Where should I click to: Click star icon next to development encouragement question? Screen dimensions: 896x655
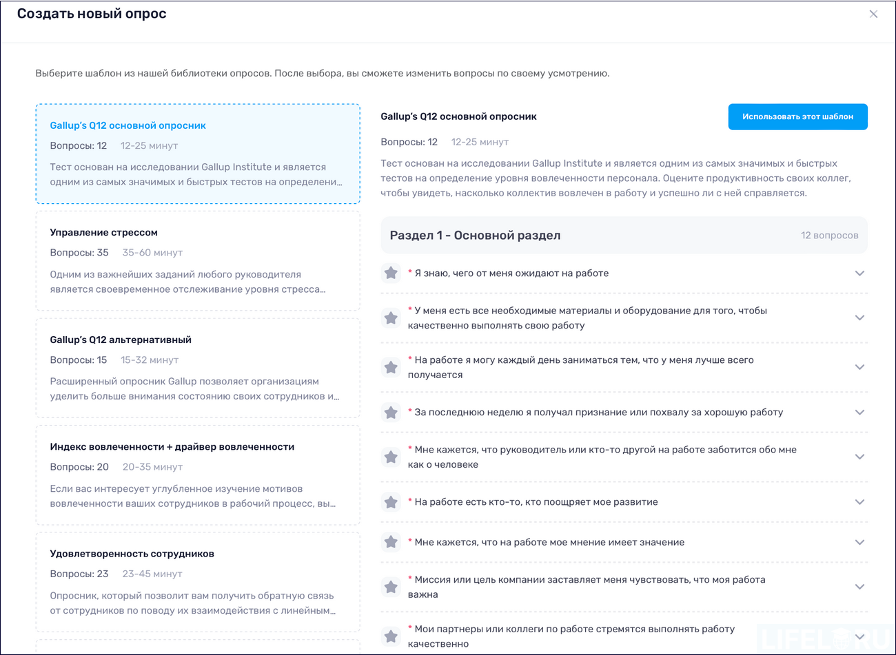391,502
